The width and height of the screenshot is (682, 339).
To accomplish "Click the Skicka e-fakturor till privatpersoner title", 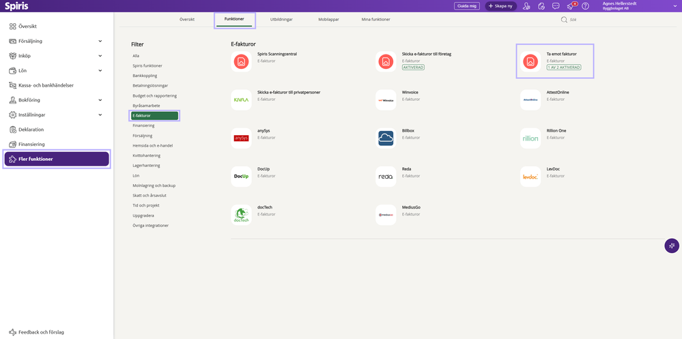I will point(289,93).
